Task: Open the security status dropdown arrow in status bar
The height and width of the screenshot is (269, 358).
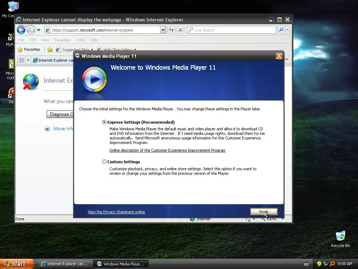Action: [x=254, y=219]
